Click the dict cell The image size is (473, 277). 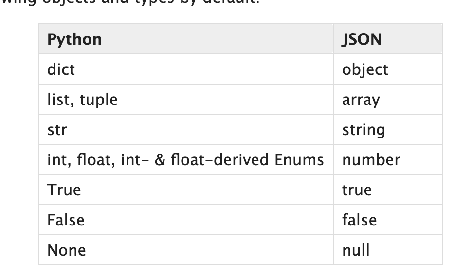pos(61,69)
